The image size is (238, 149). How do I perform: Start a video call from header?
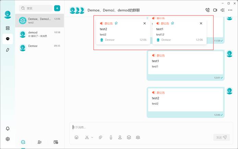pos(215,10)
